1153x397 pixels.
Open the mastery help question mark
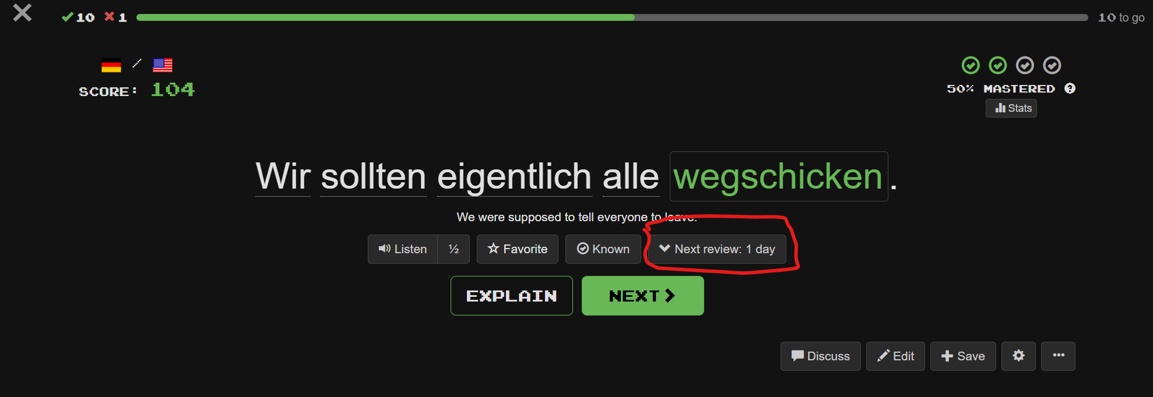pyautogui.click(x=1070, y=88)
